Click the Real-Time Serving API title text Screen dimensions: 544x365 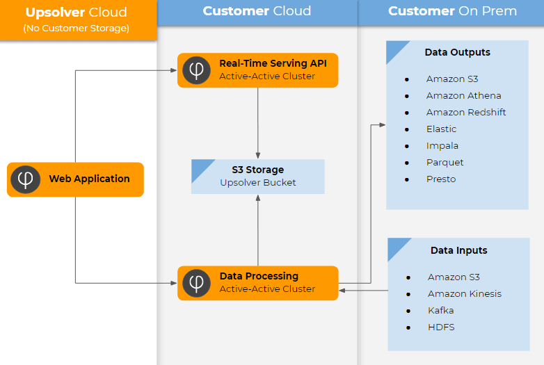(x=273, y=63)
